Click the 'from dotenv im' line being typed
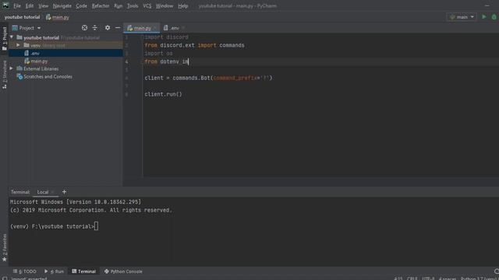This screenshot has width=499, height=280. pyautogui.click(x=166, y=61)
